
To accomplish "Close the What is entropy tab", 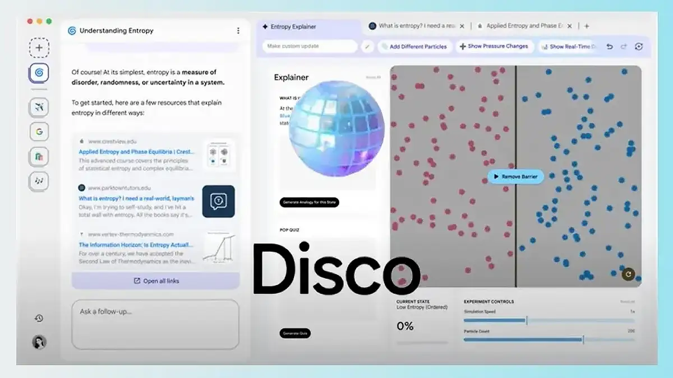I will pyautogui.click(x=462, y=26).
